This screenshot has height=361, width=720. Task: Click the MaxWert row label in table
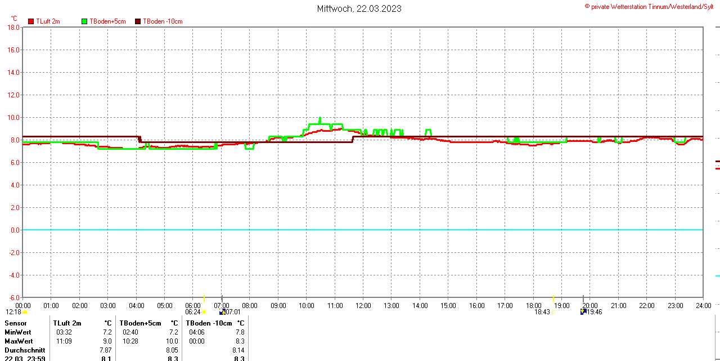(x=19, y=341)
